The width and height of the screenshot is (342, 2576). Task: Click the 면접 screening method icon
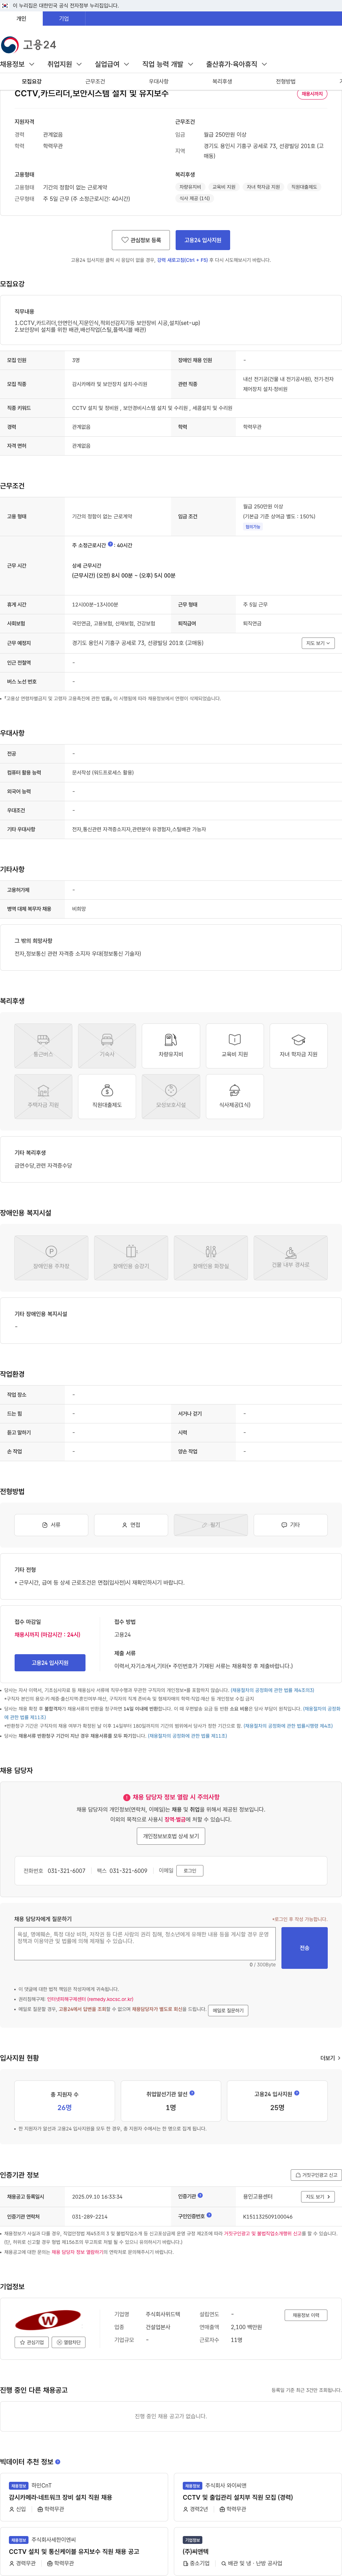(131, 1525)
